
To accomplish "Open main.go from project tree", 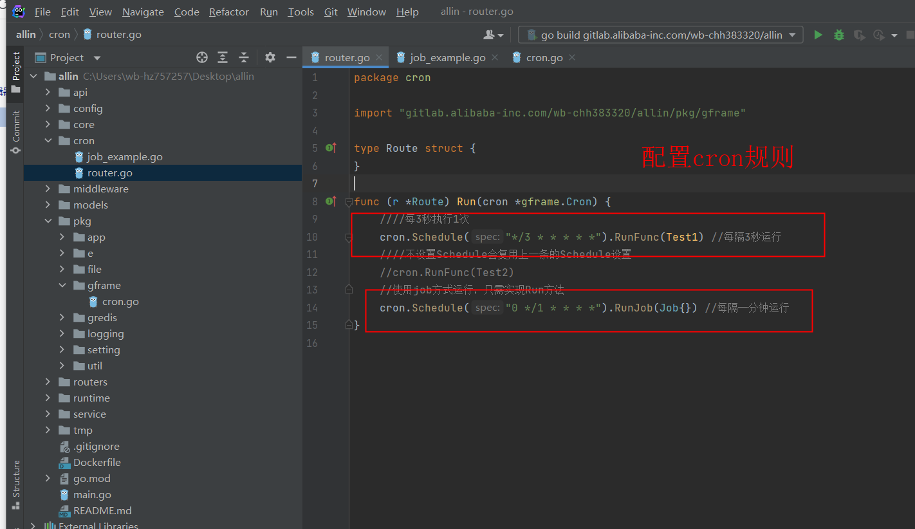I will click(92, 494).
